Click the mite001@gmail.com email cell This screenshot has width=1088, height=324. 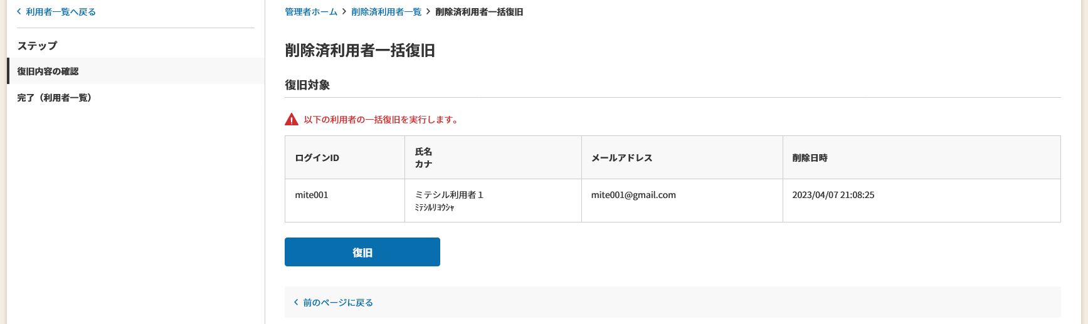682,201
